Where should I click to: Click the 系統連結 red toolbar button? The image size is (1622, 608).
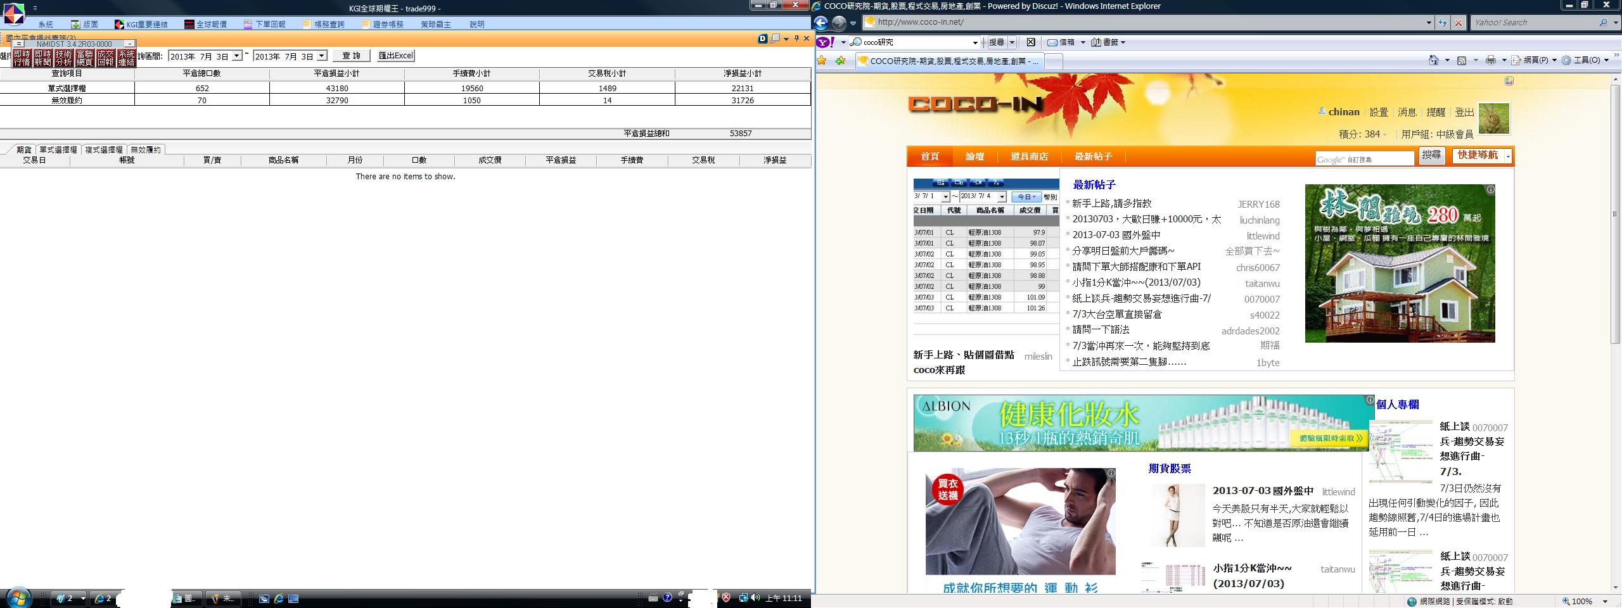127,58
